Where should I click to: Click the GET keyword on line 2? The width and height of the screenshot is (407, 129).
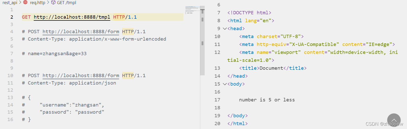coord(26,17)
